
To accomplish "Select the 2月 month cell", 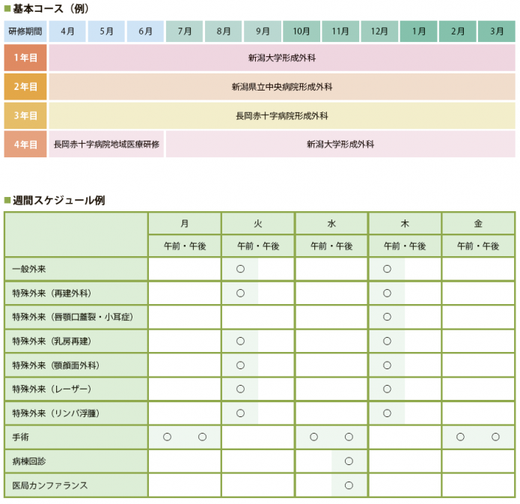I will coord(457,31).
